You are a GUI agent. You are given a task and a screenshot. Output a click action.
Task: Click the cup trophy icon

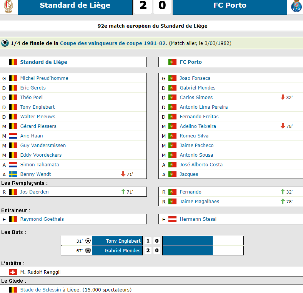coord(5,43)
